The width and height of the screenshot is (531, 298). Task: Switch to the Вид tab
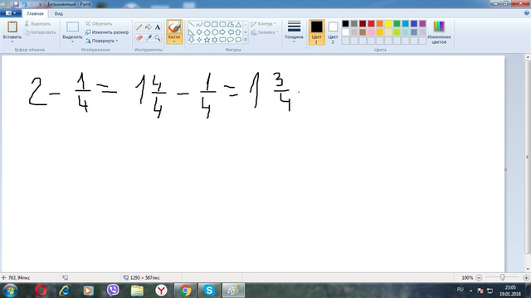pyautogui.click(x=59, y=13)
